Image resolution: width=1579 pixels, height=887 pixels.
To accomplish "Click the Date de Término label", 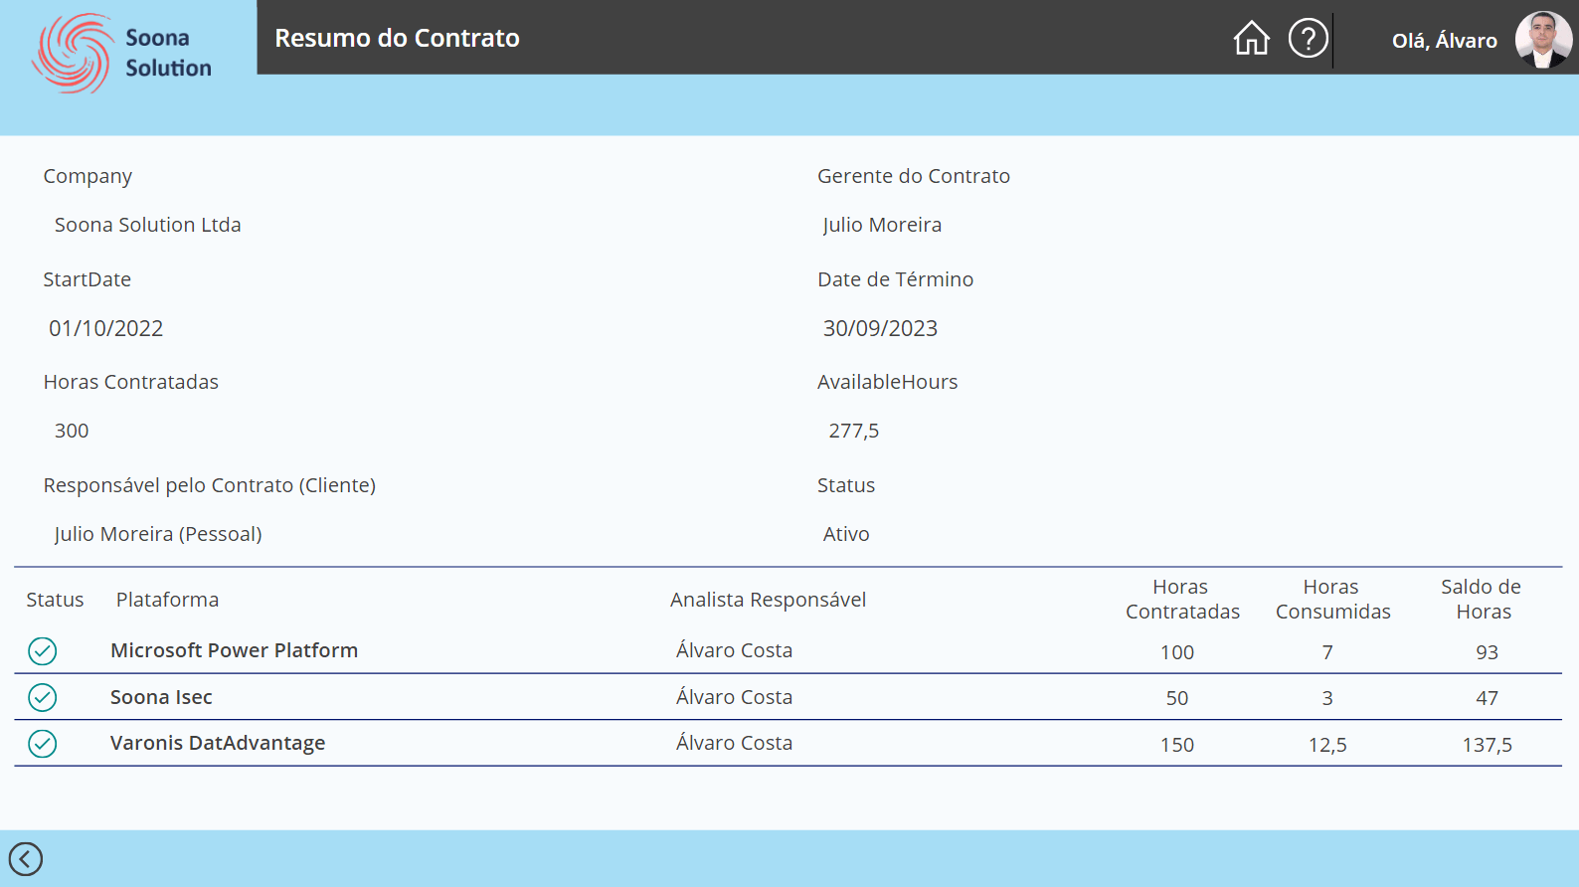I will pyautogui.click(x=895, y=279).
